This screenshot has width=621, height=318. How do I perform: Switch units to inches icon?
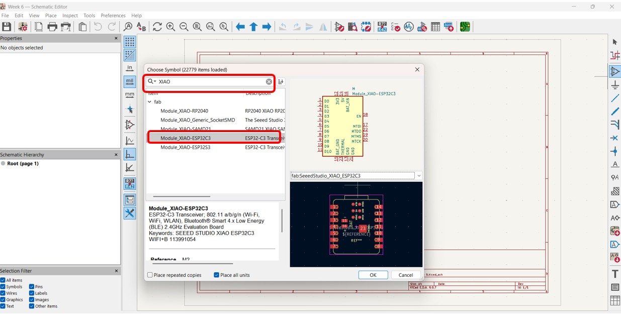pyautogui.click(x=130, y=68)
